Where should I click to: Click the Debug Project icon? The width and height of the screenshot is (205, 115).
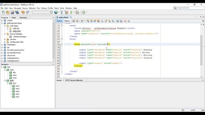click(x=77, y=12)
